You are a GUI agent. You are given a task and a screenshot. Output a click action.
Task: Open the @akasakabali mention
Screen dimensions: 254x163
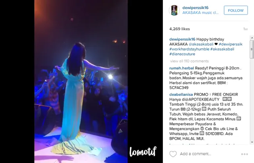[201, 44]
